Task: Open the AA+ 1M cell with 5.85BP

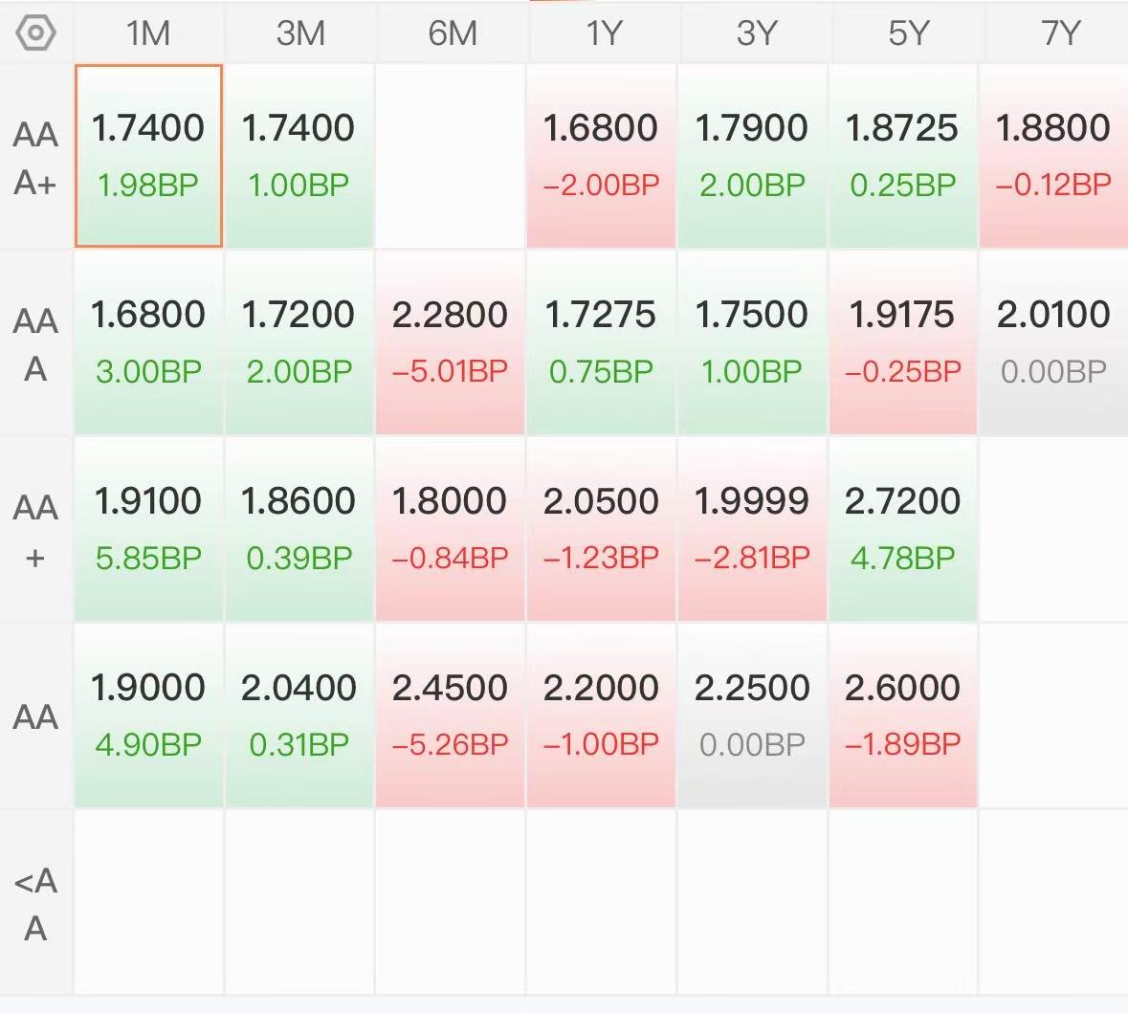Action: pos(148,529)
